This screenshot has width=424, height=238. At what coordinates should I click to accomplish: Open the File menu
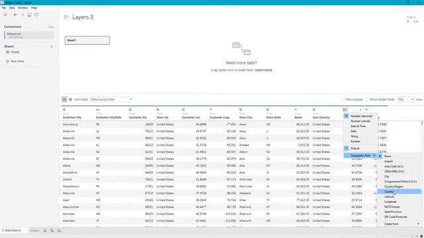point(4,8)
